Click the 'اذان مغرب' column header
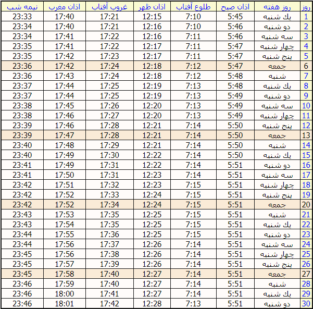This screenshot has height=309, width=313. point(65,7)
